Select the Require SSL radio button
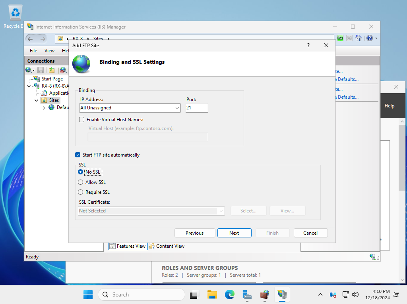 pyautogui.click(x=80, y=192)
